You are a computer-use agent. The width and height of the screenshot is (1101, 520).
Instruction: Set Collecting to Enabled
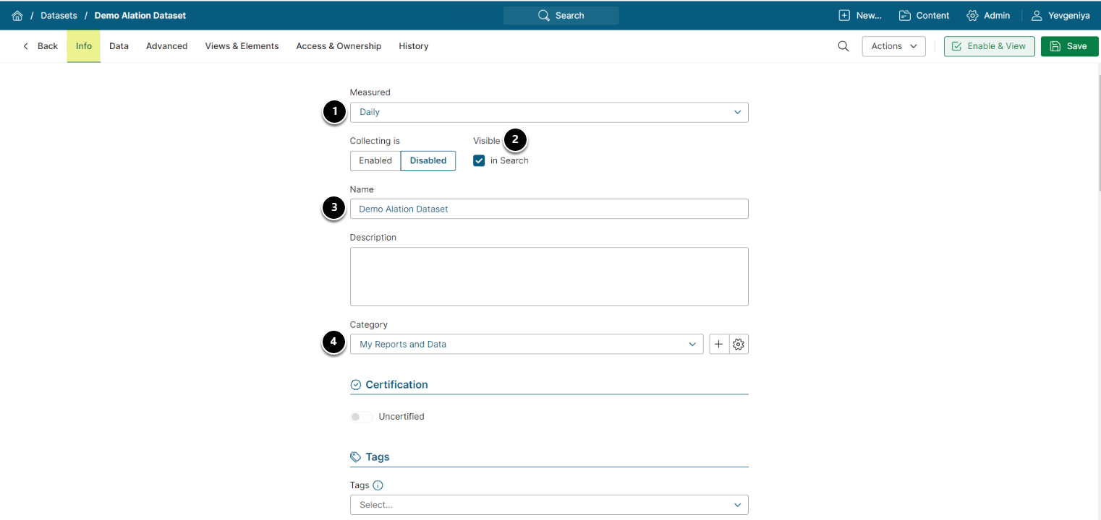(x=375, y=160)
